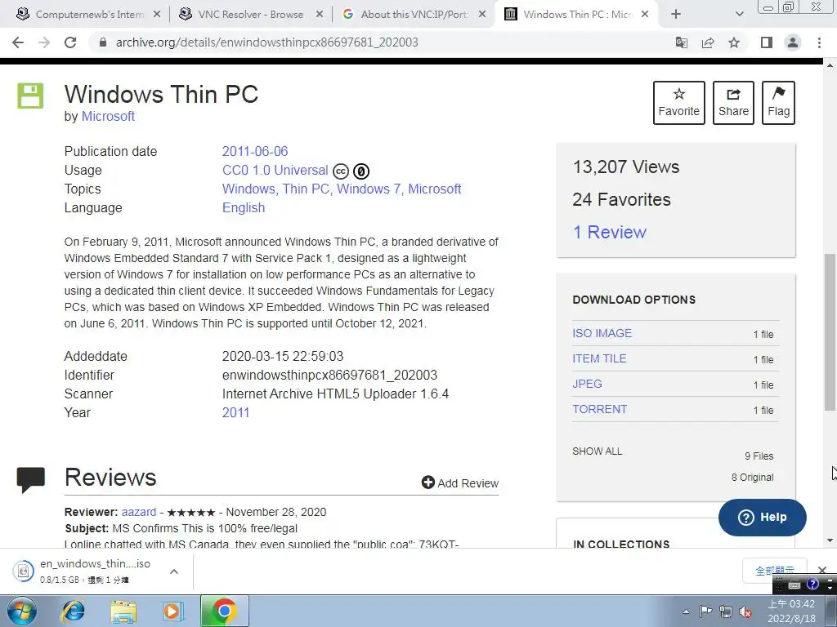Click the share page icon in address bar
The width and height of the screenshot is (837, 627).
click(x=708, y=42)
